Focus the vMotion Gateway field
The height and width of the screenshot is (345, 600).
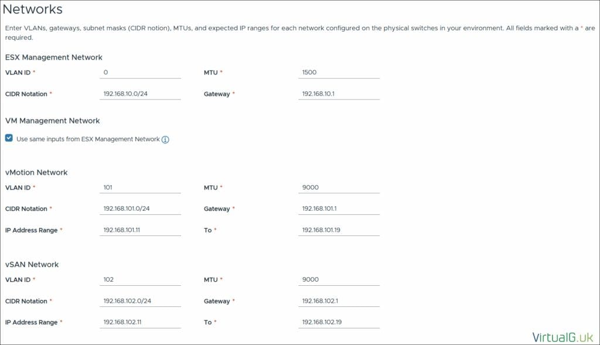pyautogui.click(x=339, y=209)
